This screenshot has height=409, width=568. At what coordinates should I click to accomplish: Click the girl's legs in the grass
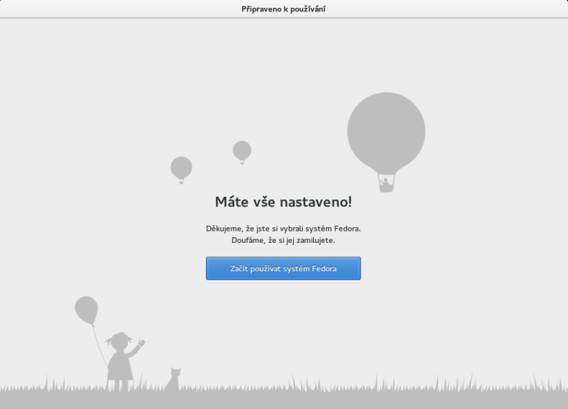(119, 384)
